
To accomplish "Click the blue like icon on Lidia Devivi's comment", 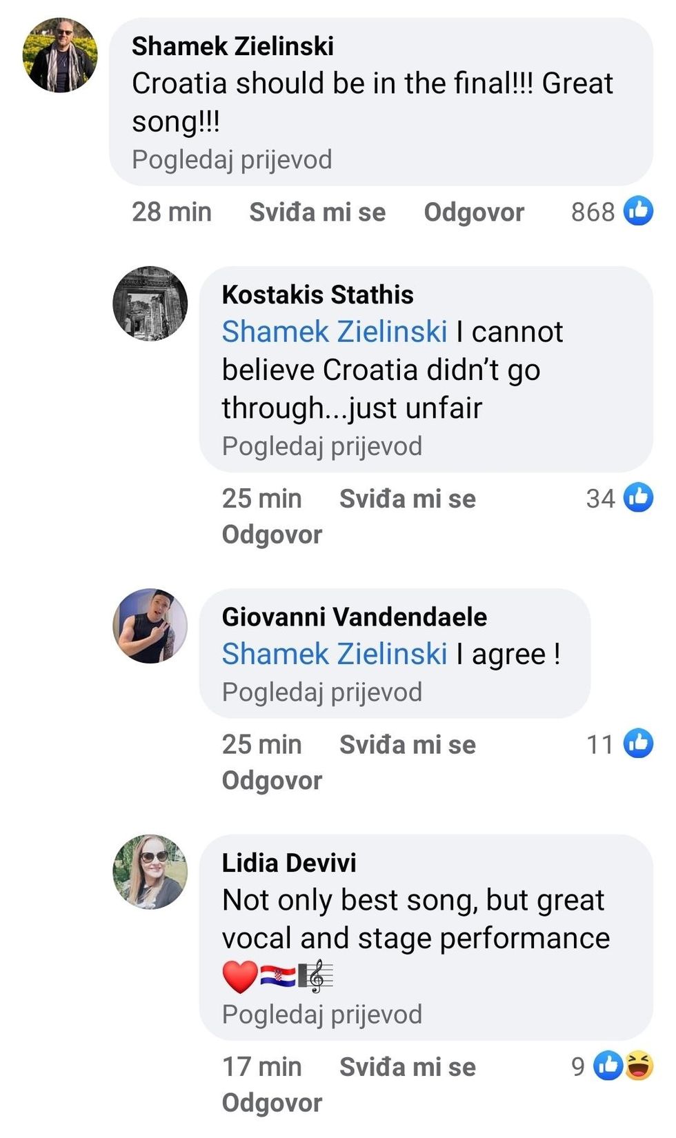I will click(x=608, y=1066).
